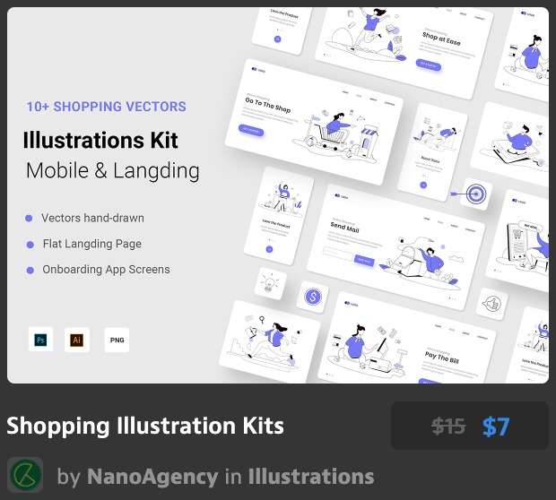Viewport: 556px width, 500px height.
Task: Open the NanoAgency author profile link
Action: click(152, 476)
